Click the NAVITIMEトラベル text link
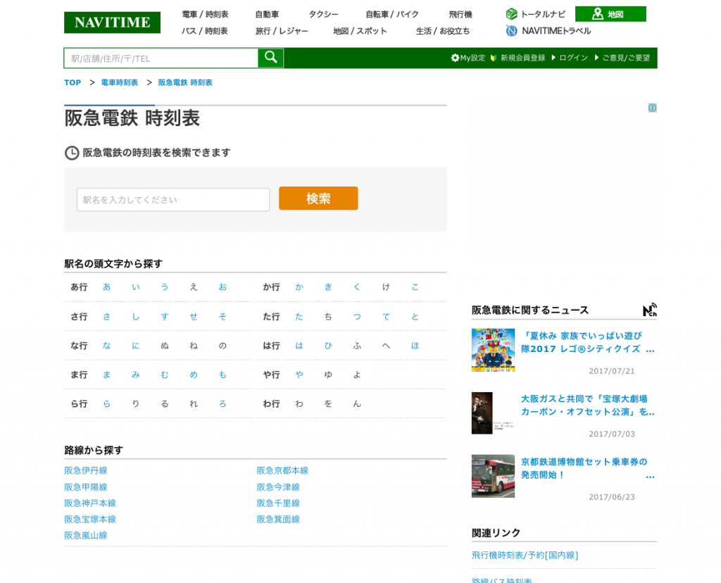721x583 pixels. tap(556, 31)
